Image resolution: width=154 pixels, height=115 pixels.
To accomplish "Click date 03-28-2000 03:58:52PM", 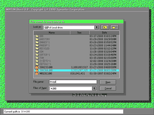I will [x=103, y=42].
